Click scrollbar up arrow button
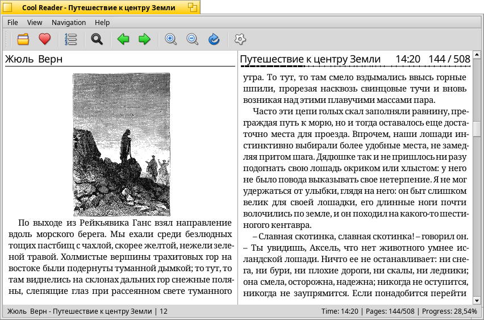Viewport: 484px width, 320px height. (x=477, y=55)
